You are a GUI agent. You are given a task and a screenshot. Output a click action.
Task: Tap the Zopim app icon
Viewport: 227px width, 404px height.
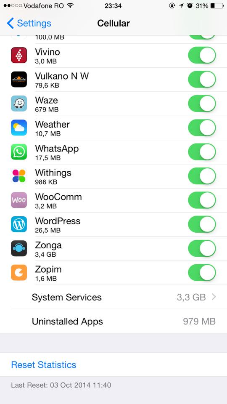pyautogui.click(x=19, y=273)
